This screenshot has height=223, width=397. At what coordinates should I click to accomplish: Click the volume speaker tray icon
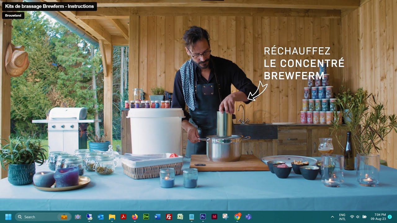(358, 217)
